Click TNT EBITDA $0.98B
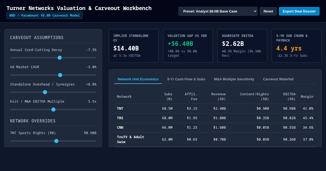 pos(289,108)
